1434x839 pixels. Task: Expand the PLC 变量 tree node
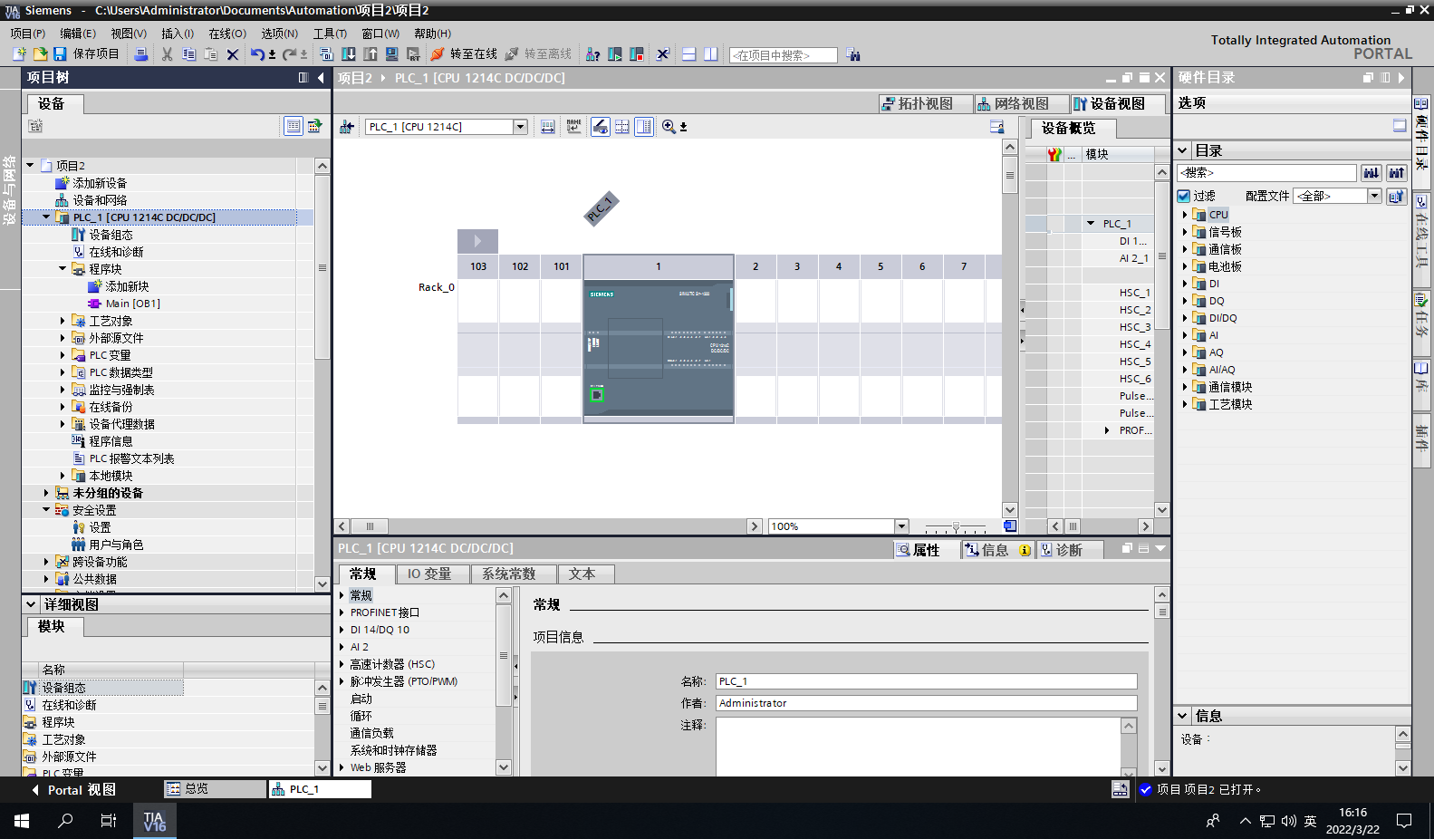tap(63, 355)
